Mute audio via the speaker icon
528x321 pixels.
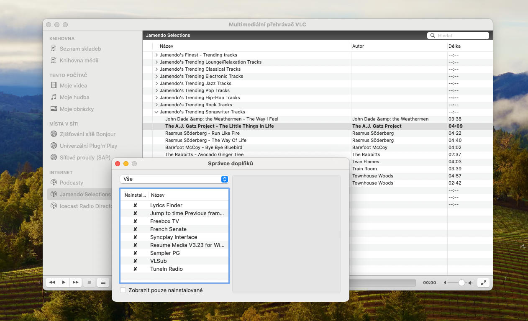445,283
